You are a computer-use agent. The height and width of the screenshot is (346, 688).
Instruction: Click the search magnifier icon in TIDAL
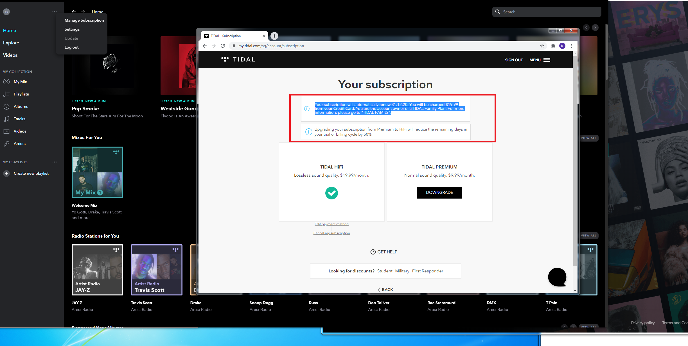498,12
